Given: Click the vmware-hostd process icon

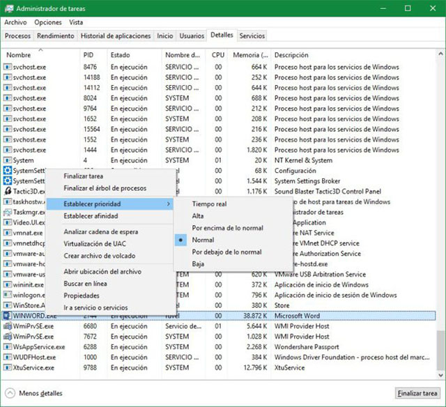Looking at the screenshot, I should pyautogui.click(x=8, y=264).
